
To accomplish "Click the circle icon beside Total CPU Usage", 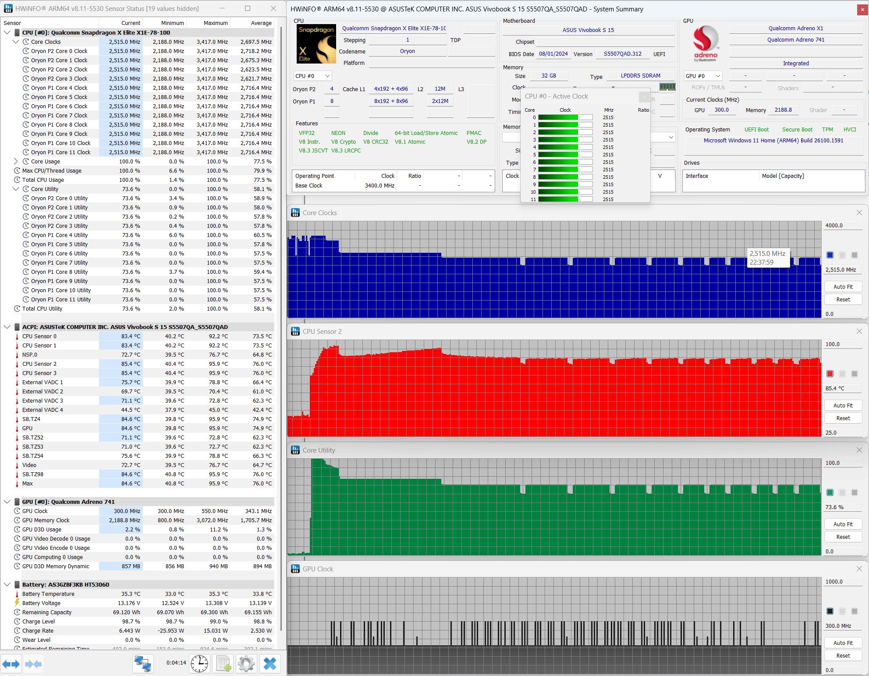I will pyautogui.click(x=17, y=180).
